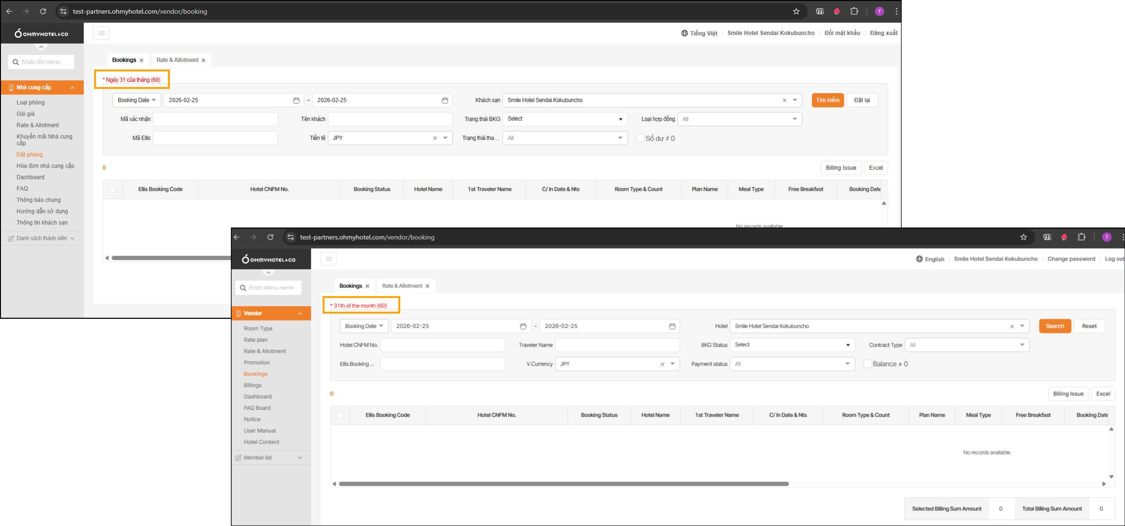Tick the Số dư ≠ 0 checkbox
The image size is (1125, 526).
(640, 138)
